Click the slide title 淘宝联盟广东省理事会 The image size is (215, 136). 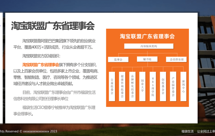[53, 26]
